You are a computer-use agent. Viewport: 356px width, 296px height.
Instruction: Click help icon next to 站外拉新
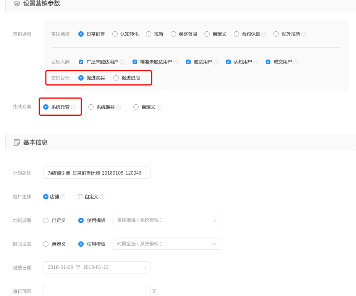tap(304, 34)
